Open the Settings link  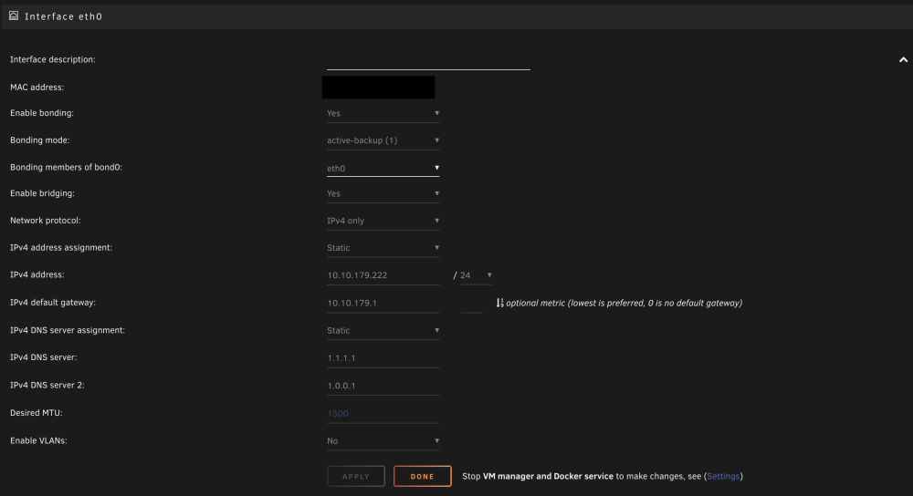[x=723, y=476]
